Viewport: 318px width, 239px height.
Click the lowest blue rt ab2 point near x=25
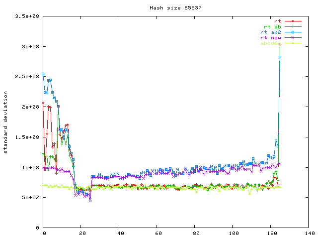point(90,201)
